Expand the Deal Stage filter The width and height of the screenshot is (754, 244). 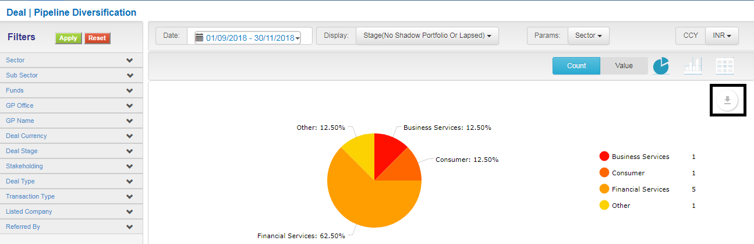point(129,151)
